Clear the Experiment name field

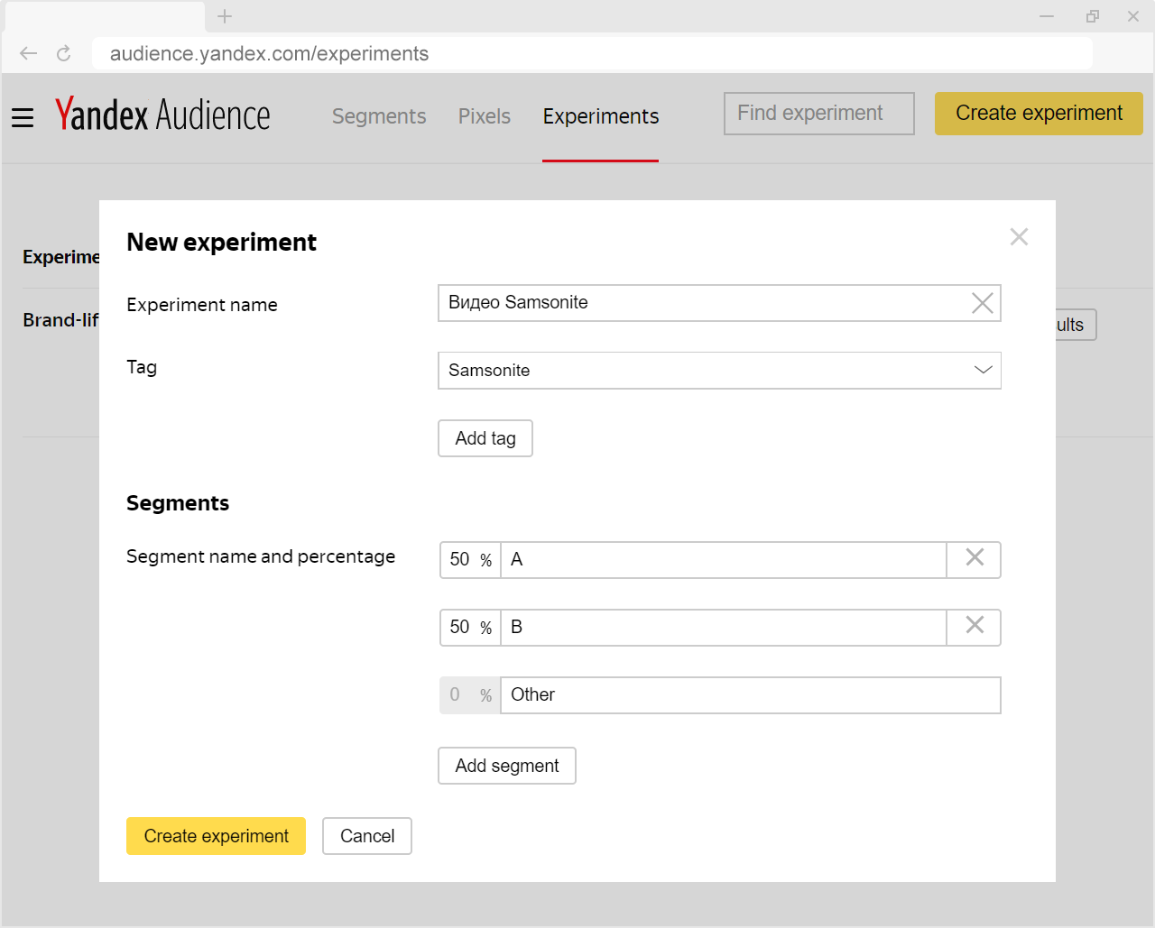point(982,303)
